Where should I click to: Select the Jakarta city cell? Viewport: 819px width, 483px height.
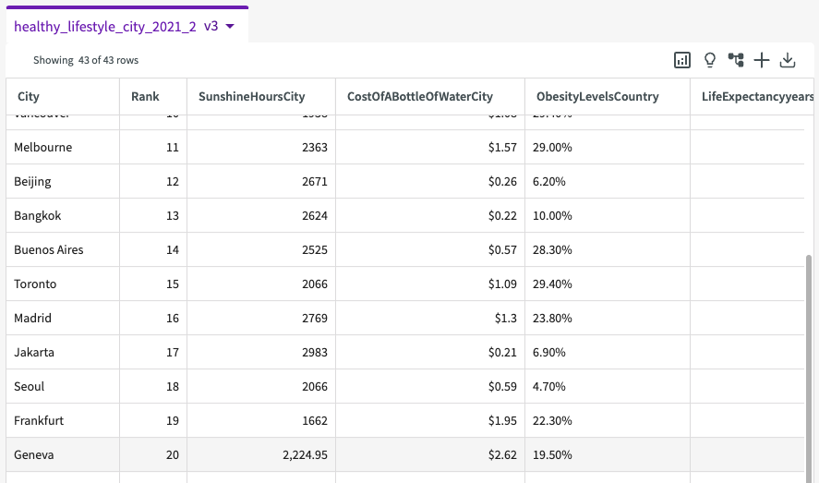tap(63, 353)
